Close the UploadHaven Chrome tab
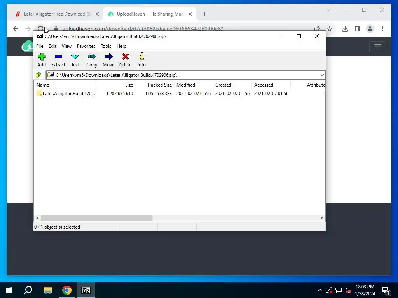 tap(190, 14)
